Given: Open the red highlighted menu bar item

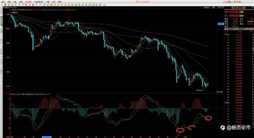Looking at the screenshot, I should pos(28,2).
